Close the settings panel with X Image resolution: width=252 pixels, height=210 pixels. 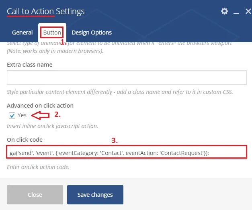click(248, 12)
